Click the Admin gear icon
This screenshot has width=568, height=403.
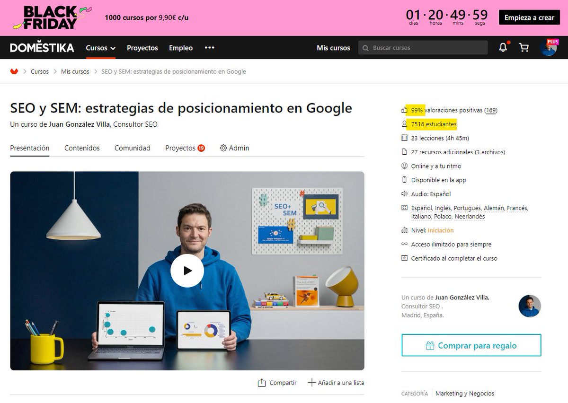223,148
